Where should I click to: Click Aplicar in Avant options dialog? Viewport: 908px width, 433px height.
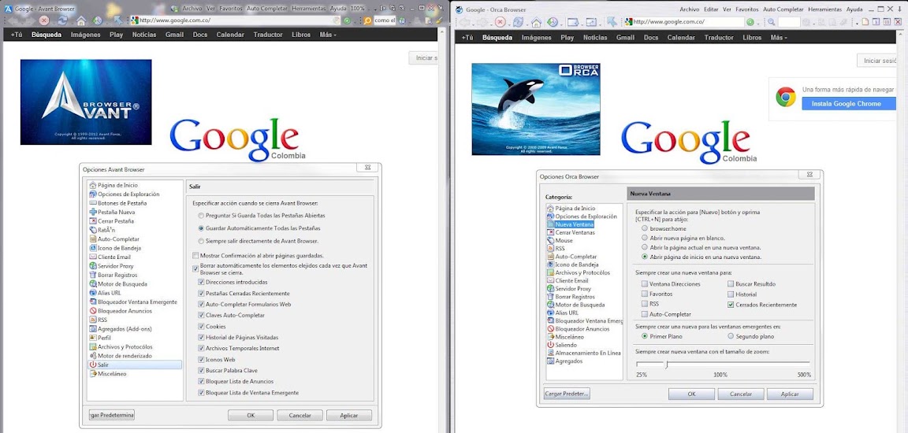point(349,415)
